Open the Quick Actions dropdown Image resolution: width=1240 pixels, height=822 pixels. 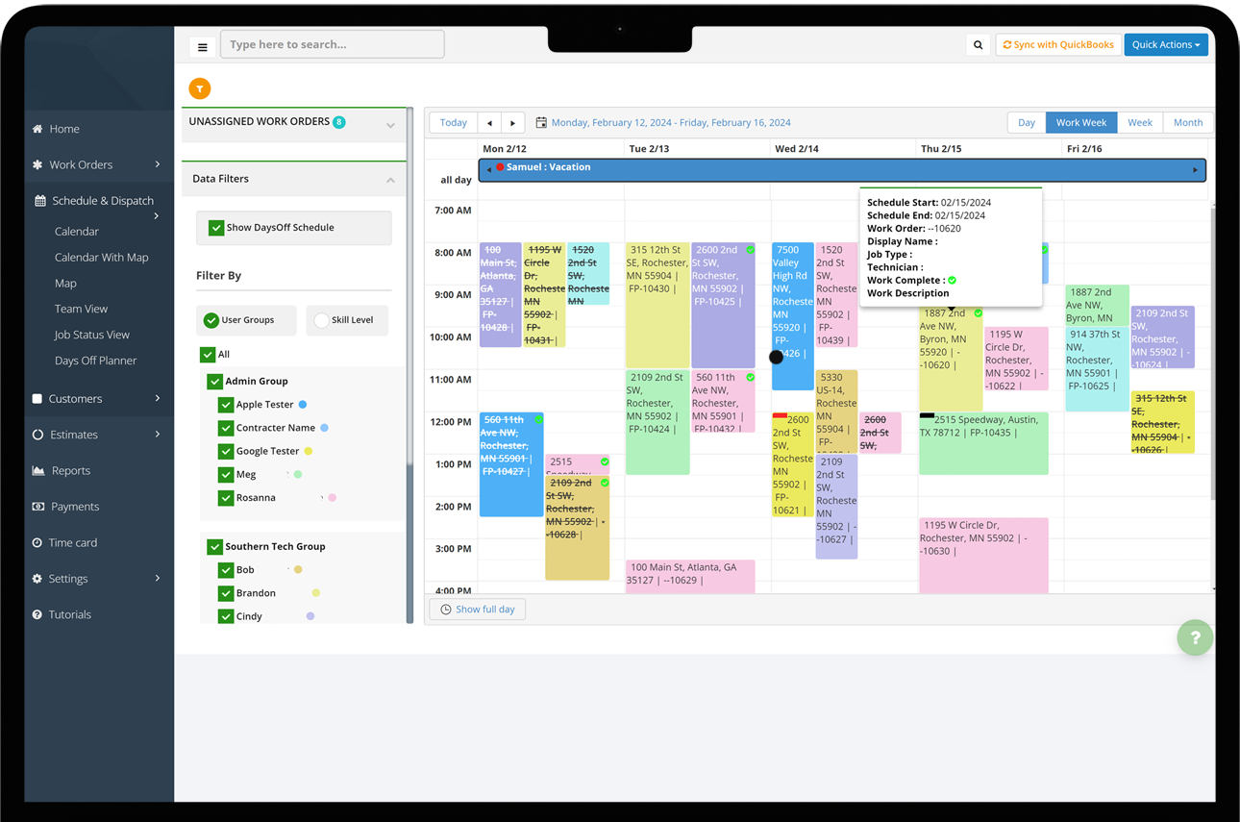tap(1165, 45)
